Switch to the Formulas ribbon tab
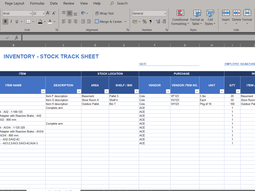255x191 pixels. coord(37,3)
